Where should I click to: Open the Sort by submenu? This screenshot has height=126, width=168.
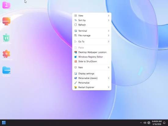tap(92, 20)
